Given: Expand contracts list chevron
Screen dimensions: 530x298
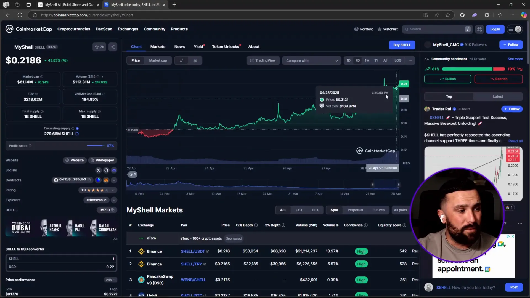Looking at the screenshot, I should pos(114,180).
